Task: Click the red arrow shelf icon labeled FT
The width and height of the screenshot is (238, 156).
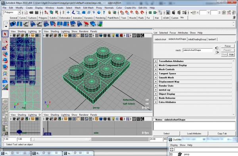Action: [x=86, y=24]
